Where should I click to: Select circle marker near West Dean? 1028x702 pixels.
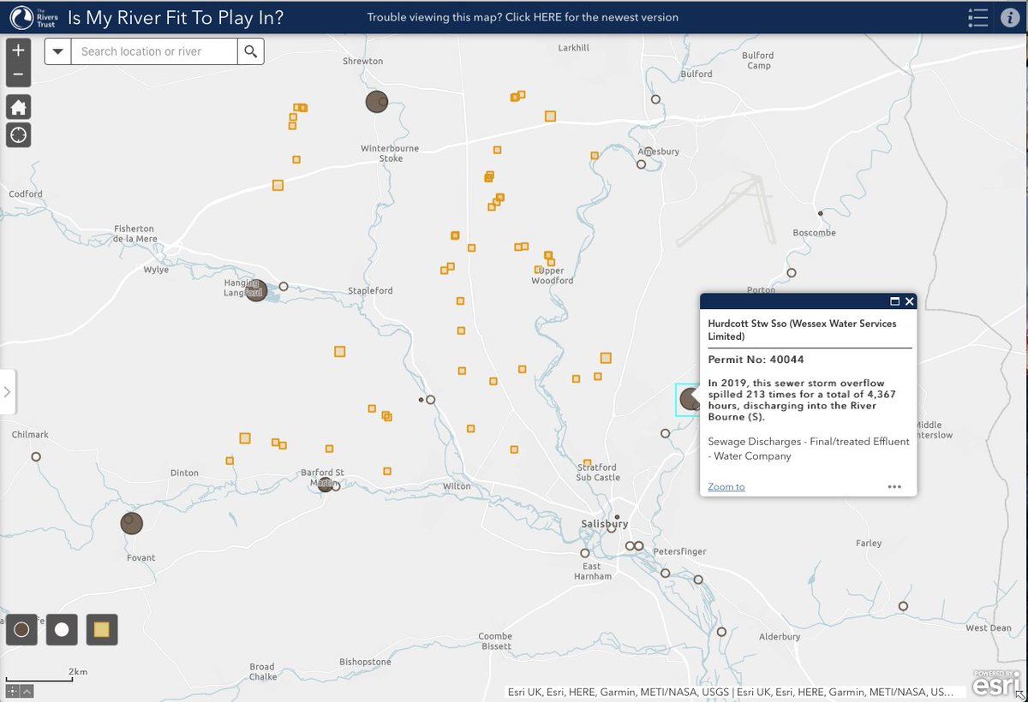pyautogui.click(x=903, y=606)
